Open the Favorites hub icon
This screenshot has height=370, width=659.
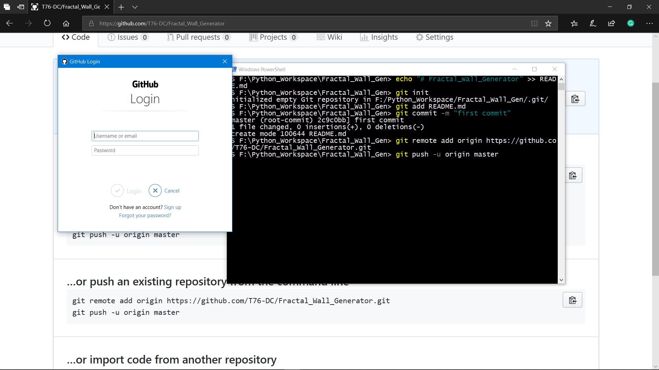(x=574, y=23)
